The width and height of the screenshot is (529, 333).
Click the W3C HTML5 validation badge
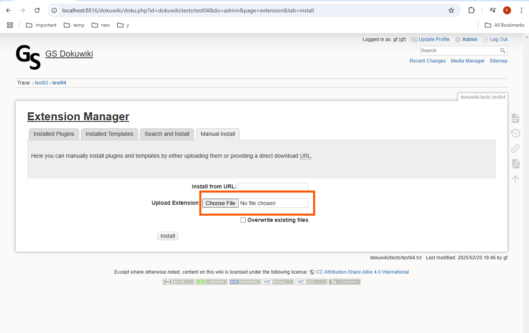tap(278, 282)
